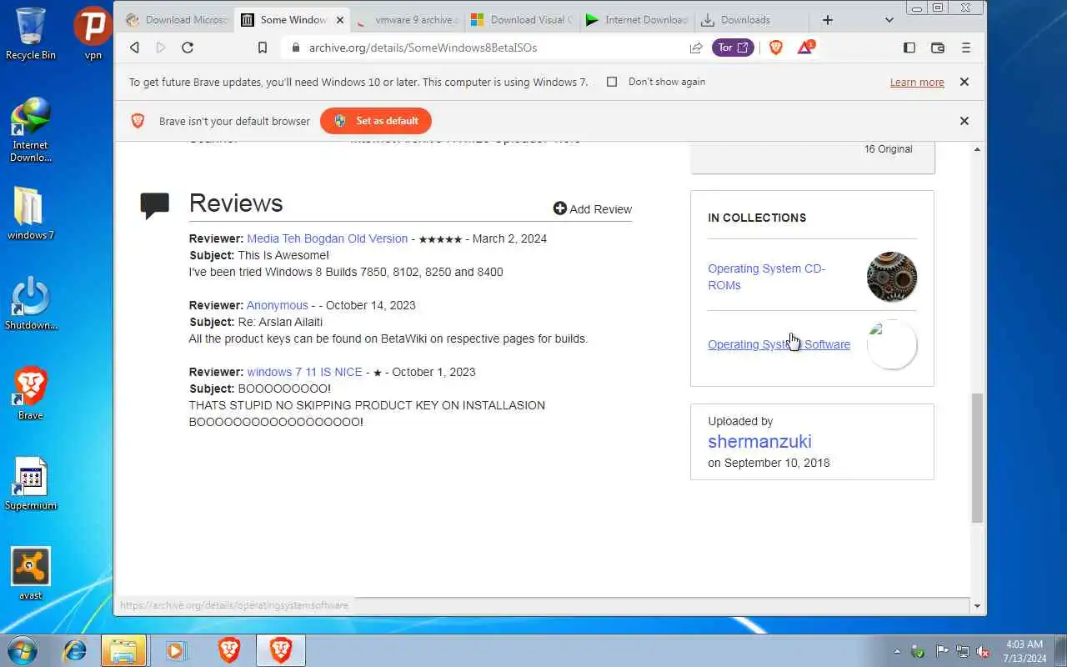Open the Download Visual C tab

tap(522, 20)
